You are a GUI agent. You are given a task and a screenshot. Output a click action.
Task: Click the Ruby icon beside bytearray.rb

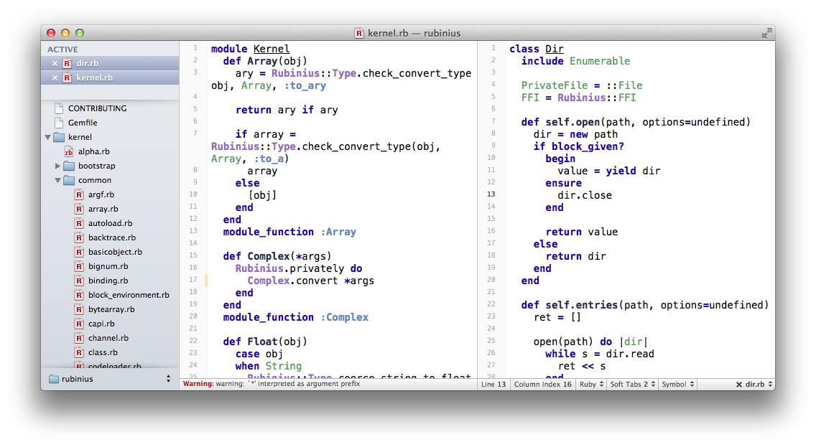(79, 309)
